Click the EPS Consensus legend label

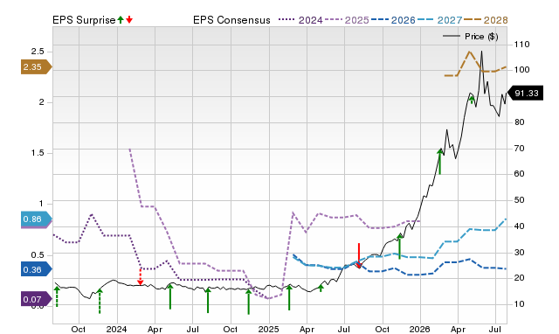point(231,20)
